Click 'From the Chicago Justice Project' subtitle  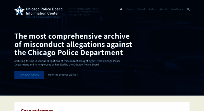tap(43, 17)
